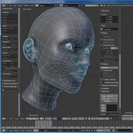Expand the Transform Orientations panel
Screen dimensions: 133x133
[x=101, y=85]
